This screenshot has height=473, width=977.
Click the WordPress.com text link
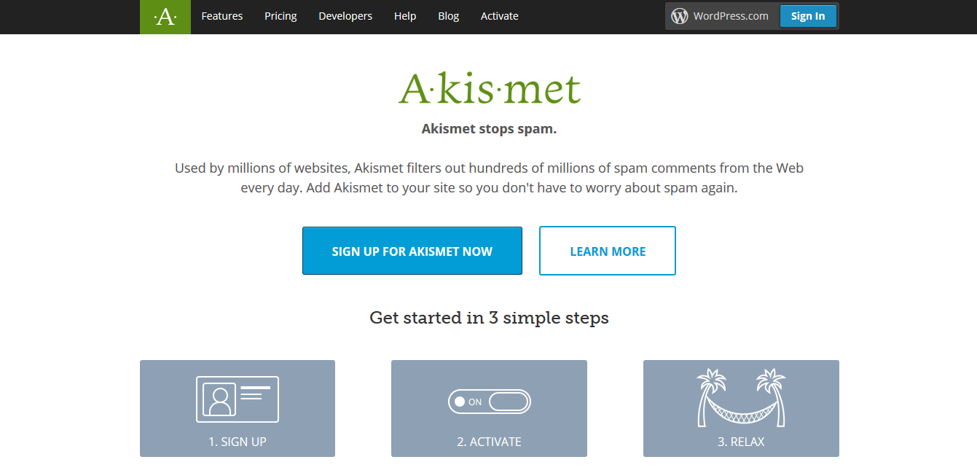731,16
